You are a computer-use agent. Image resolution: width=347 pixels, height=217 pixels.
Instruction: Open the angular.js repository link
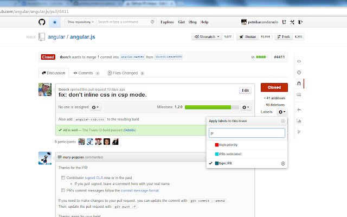click(82, 37)
